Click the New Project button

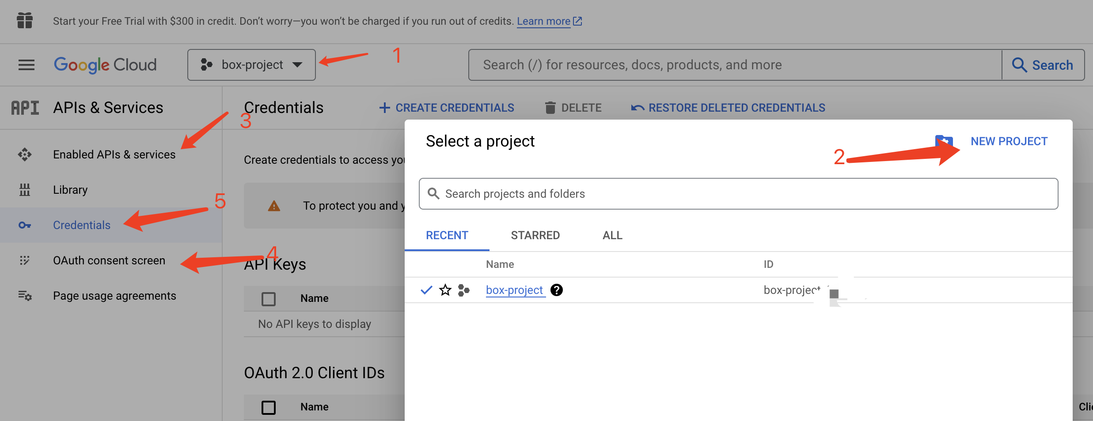(x=1009, y=141)
